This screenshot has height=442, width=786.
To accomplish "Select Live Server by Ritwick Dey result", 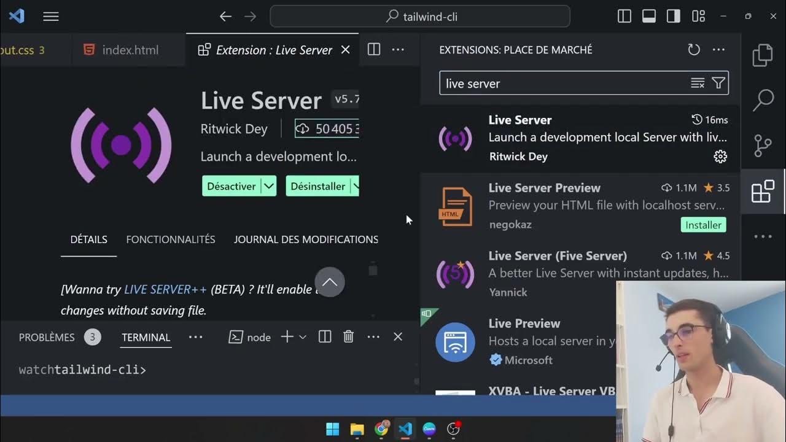I will [580, 138].
